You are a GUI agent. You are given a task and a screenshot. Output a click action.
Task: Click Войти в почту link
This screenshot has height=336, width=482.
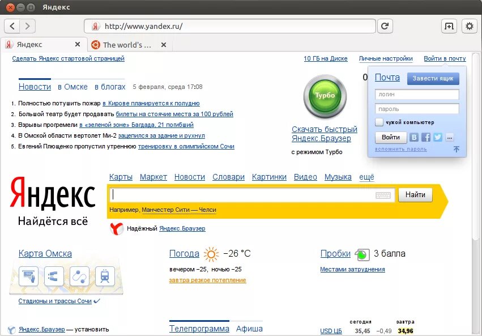(x=445, y=58)
